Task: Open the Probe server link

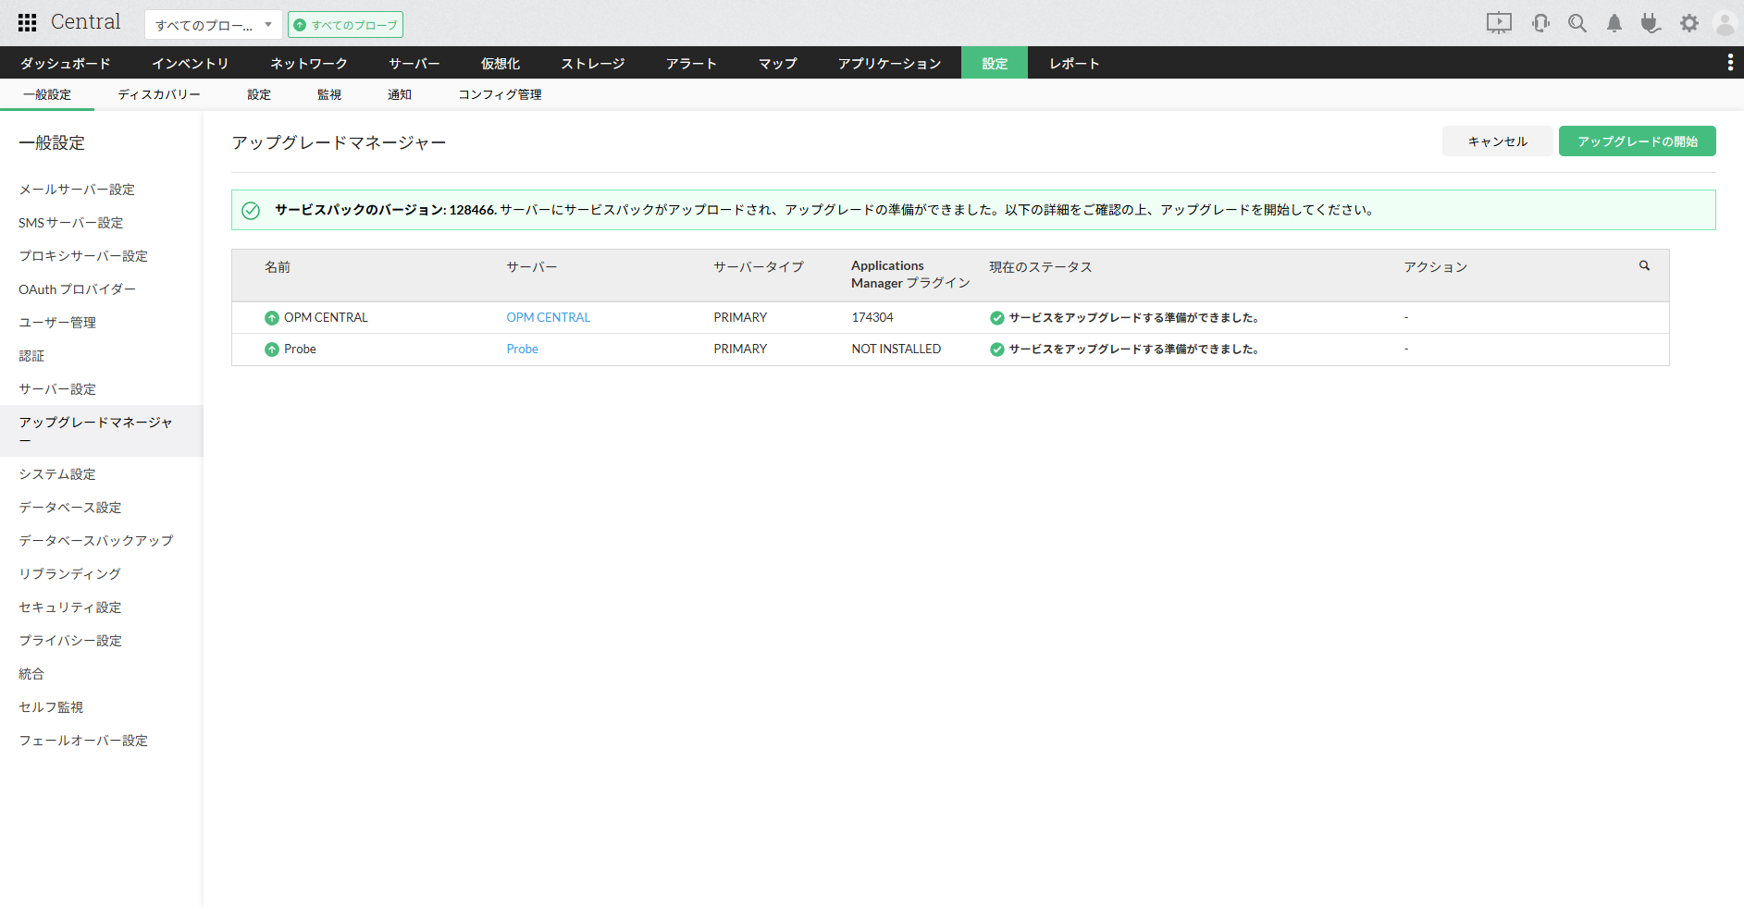Action: [522, 349]
